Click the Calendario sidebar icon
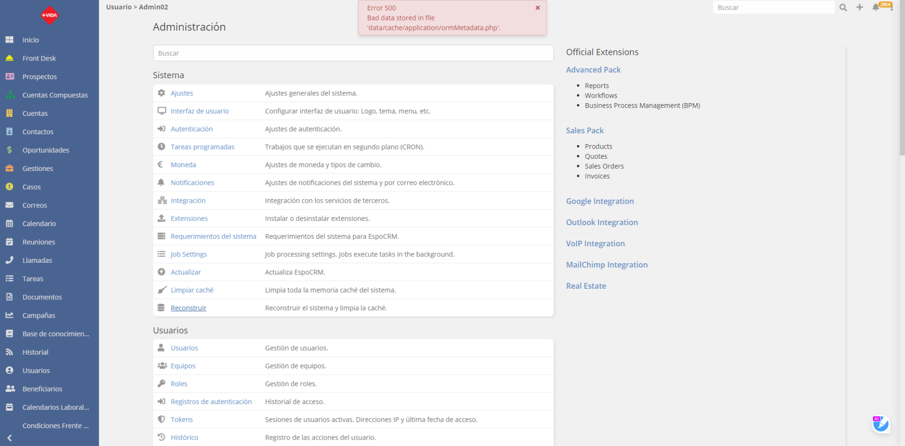Screen dimensions: 905x446 9,224
